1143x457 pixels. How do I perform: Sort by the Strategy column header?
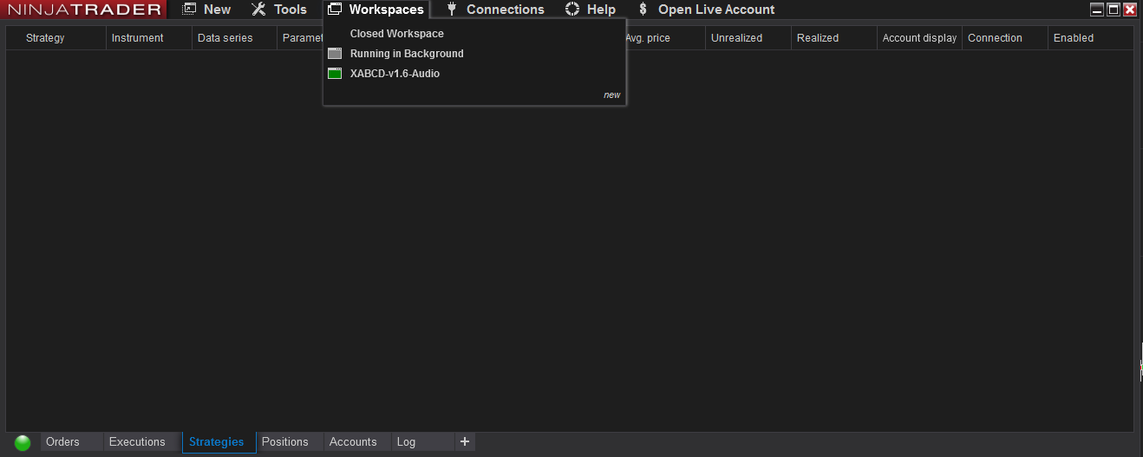point(45,38)
